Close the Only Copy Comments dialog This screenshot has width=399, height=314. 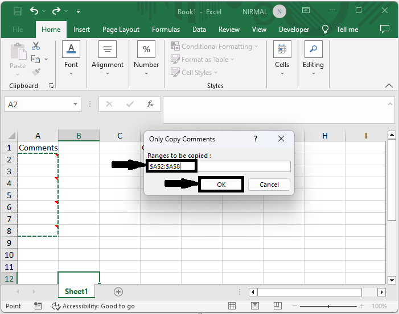point(281,139)
